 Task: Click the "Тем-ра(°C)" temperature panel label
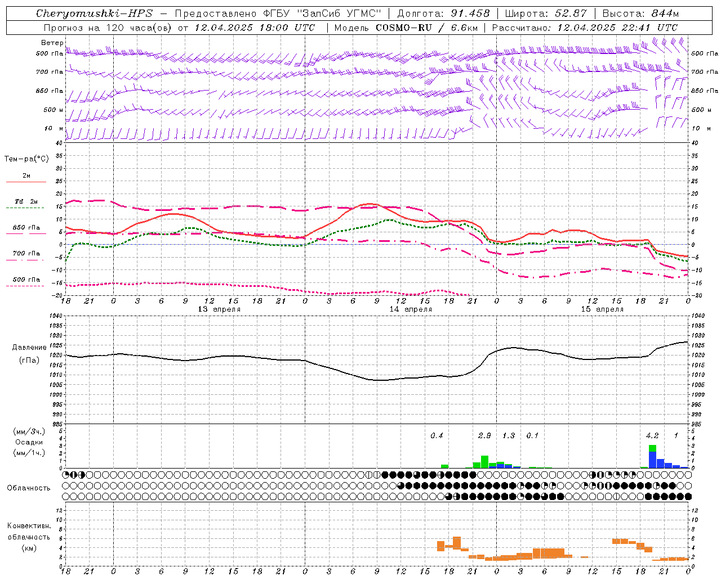pos(26,159)
